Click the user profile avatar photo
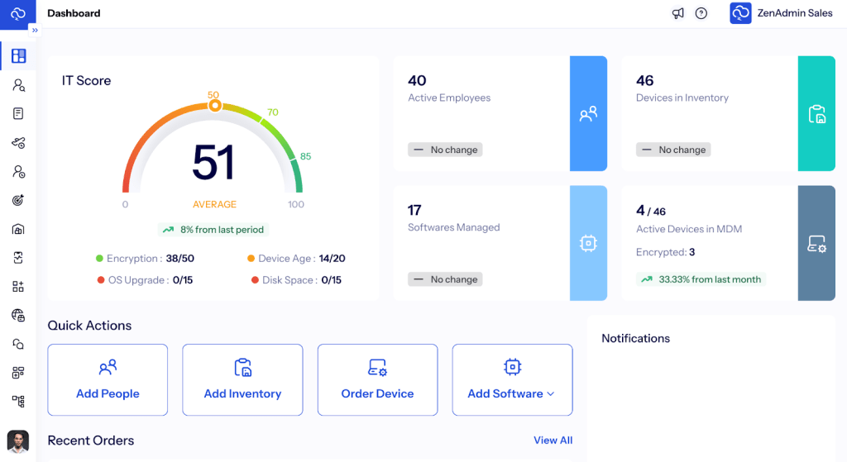 click(x=18, y=441)
